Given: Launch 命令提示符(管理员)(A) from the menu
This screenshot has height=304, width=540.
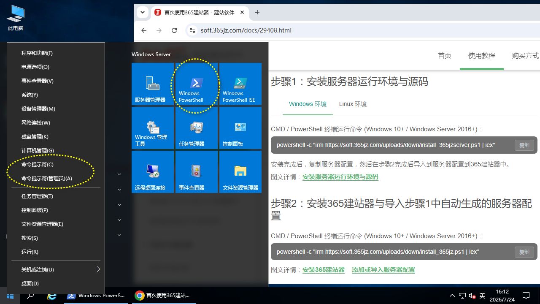Looking at the screenshot, I should click(x=56, y=178).
